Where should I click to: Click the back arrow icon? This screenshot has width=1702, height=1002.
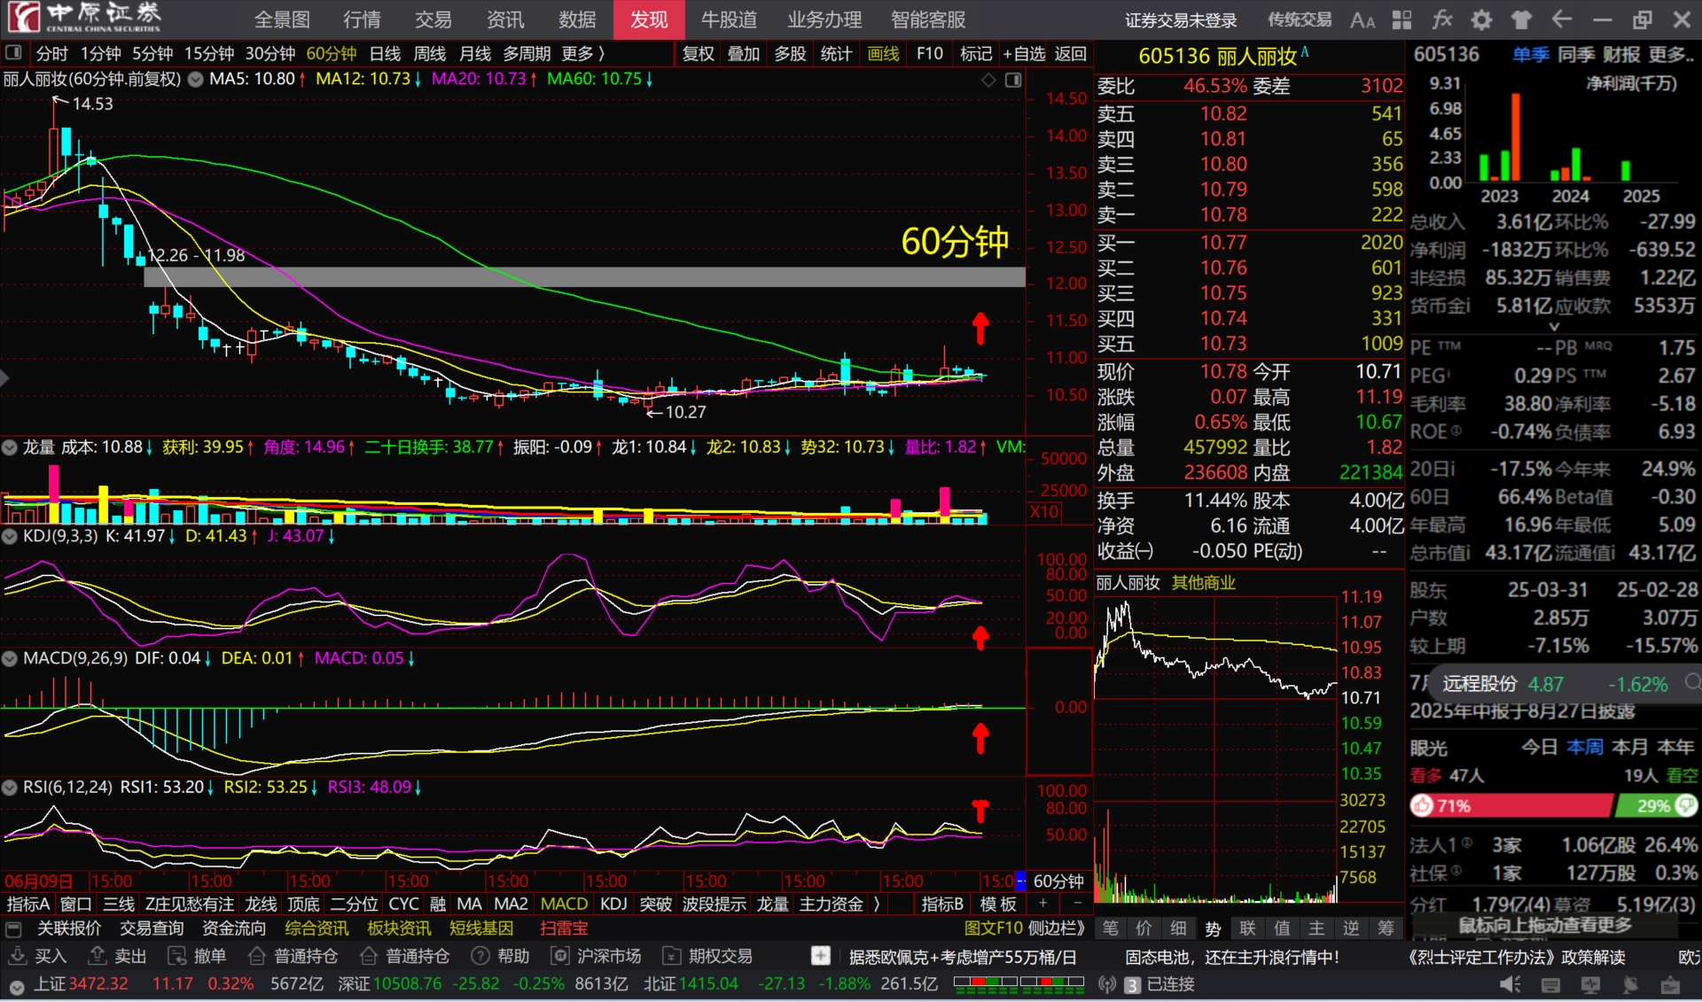(x=1562, y=19)
